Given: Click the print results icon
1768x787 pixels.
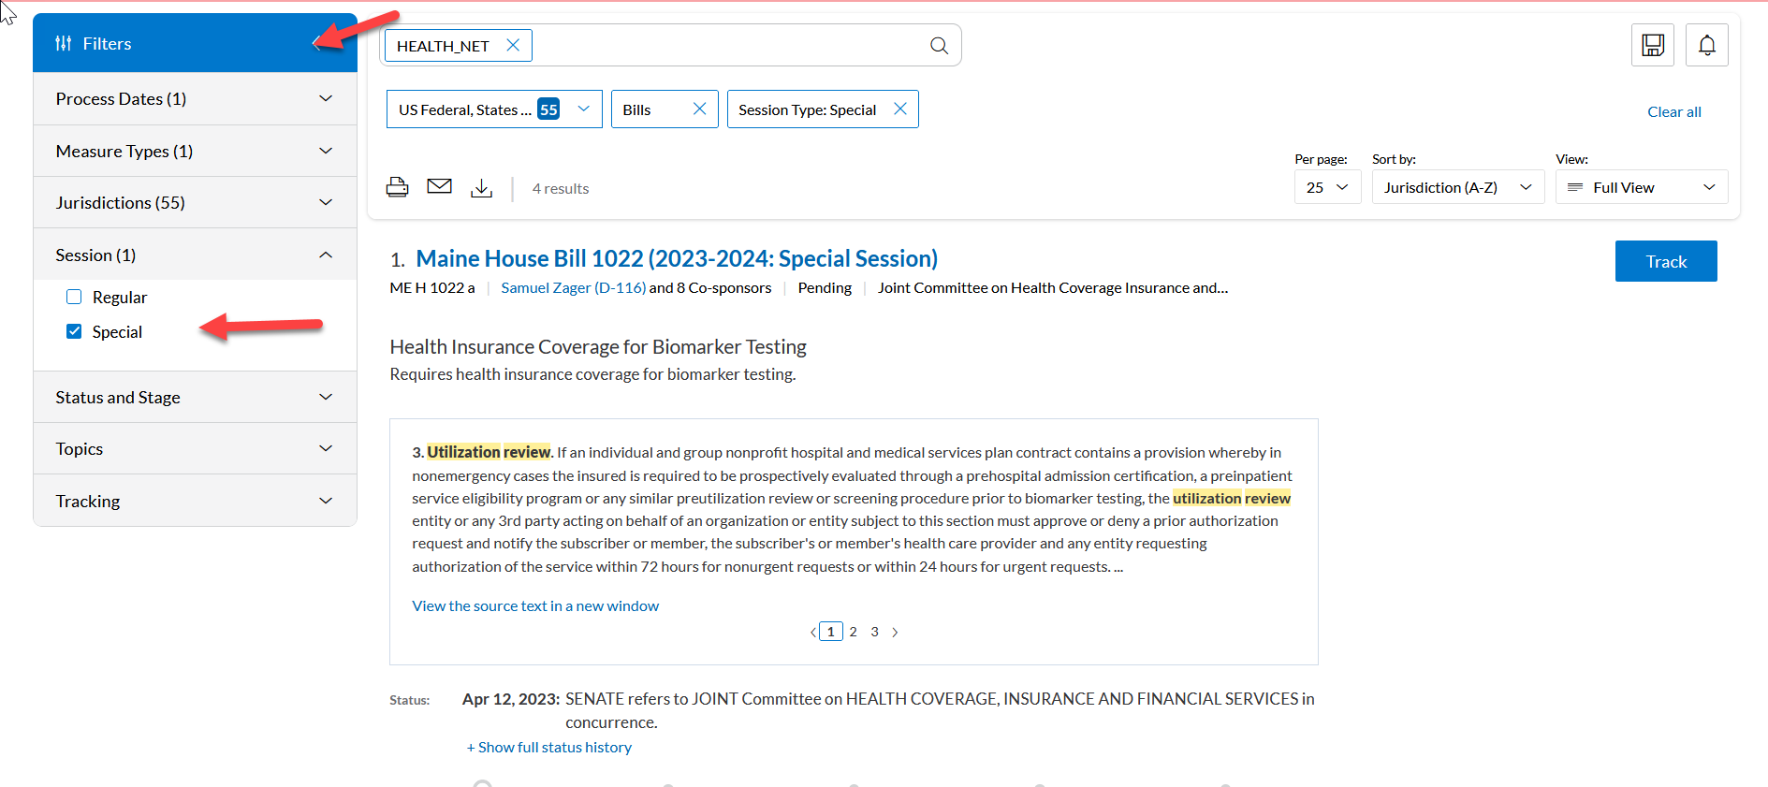Looking at the screenshot, I should [x=397, y=187].
